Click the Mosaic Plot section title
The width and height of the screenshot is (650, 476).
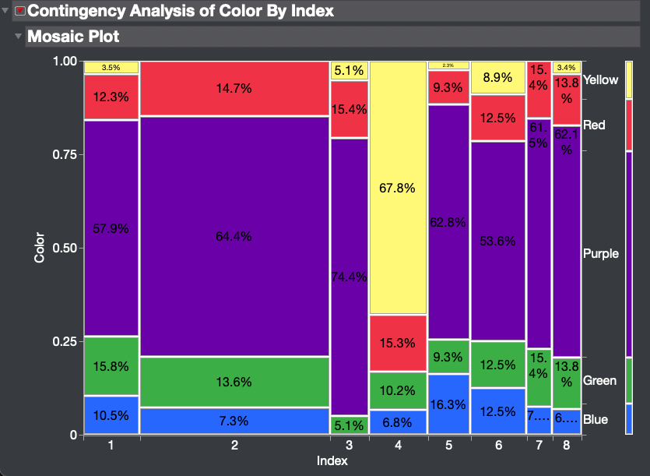[x=73, y=37]
